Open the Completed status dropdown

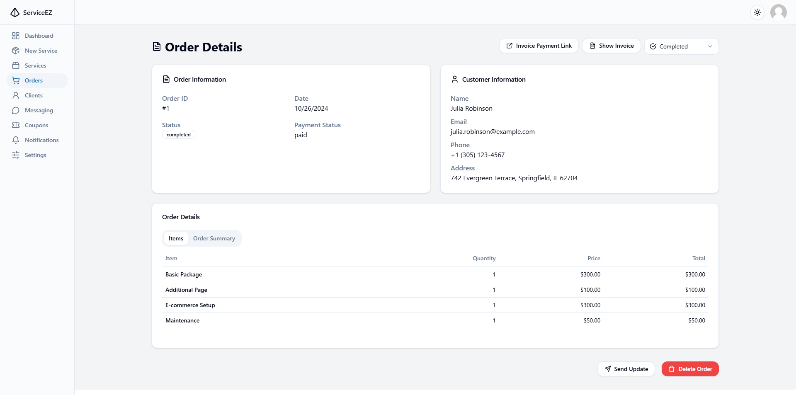click(681, 46)
